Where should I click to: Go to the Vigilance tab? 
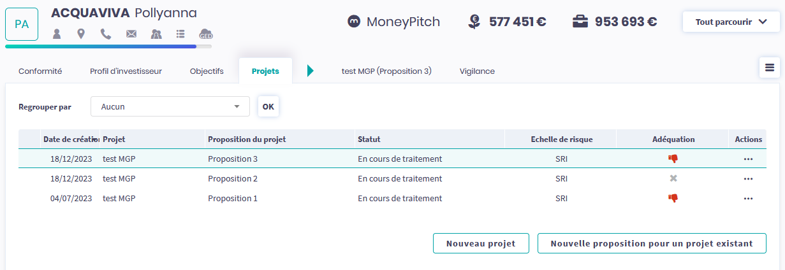tap(477, 71)
